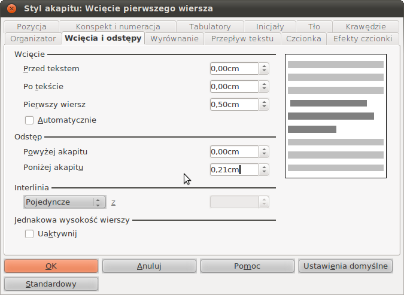The height and width of the screenshot is (295, 404).
Task: Click the Ustawienia domyślne button
Action: (x=346, y=266)
